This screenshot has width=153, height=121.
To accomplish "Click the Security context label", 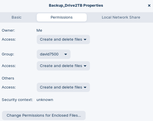I will 17,100.
